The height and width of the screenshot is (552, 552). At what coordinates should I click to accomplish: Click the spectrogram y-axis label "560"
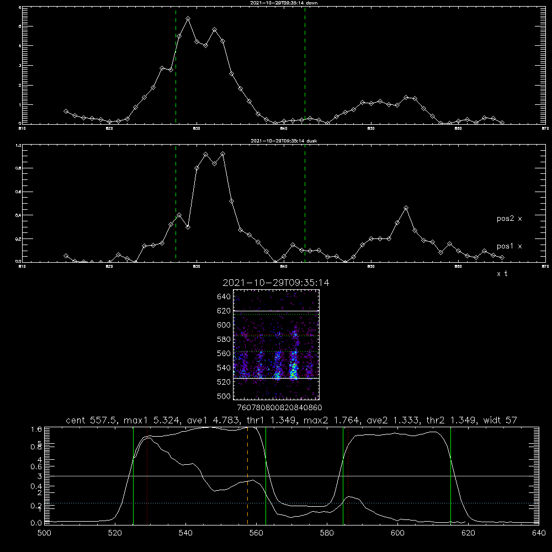pyautogui.click(x=224, y=353)
